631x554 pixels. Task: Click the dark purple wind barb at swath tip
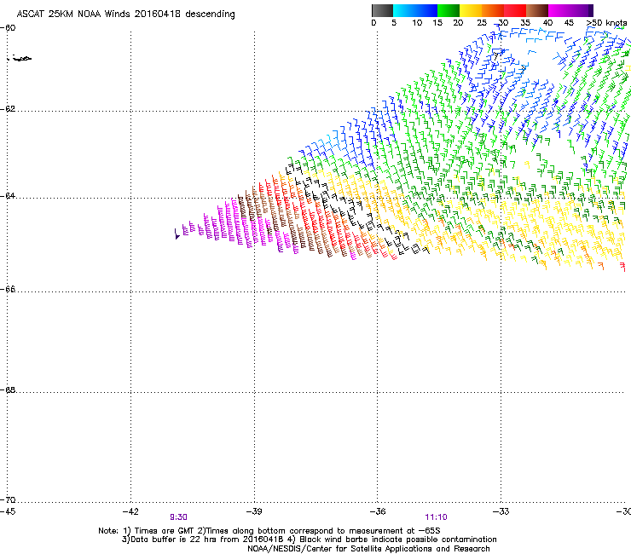pos(177,234)
